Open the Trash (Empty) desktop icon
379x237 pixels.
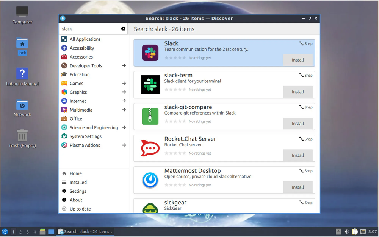point(22,139)
